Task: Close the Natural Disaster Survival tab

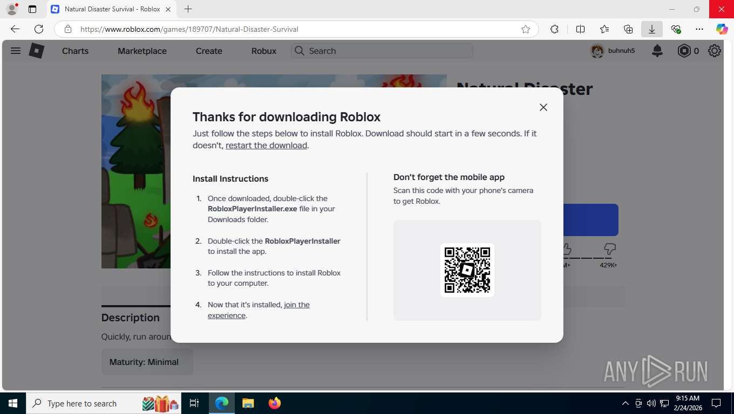Action: pyautogui.click(x=168, y=9)
